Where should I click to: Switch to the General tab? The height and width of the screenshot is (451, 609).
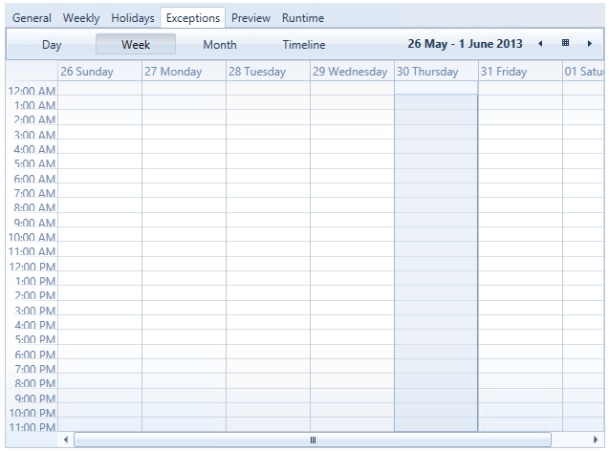(x=32, y=18)
